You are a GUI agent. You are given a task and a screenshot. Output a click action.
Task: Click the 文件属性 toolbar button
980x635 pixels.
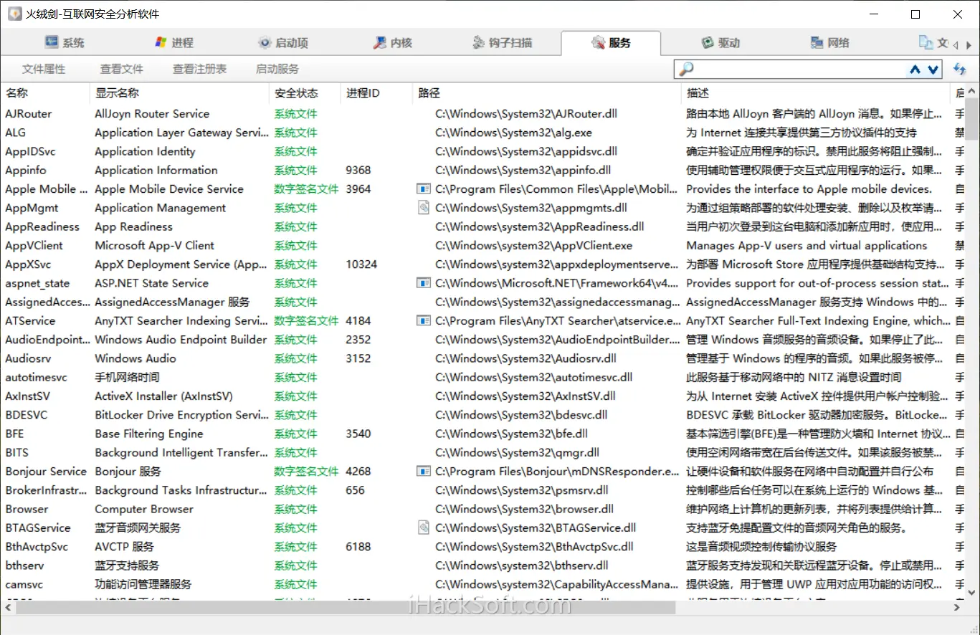(44, 70)
